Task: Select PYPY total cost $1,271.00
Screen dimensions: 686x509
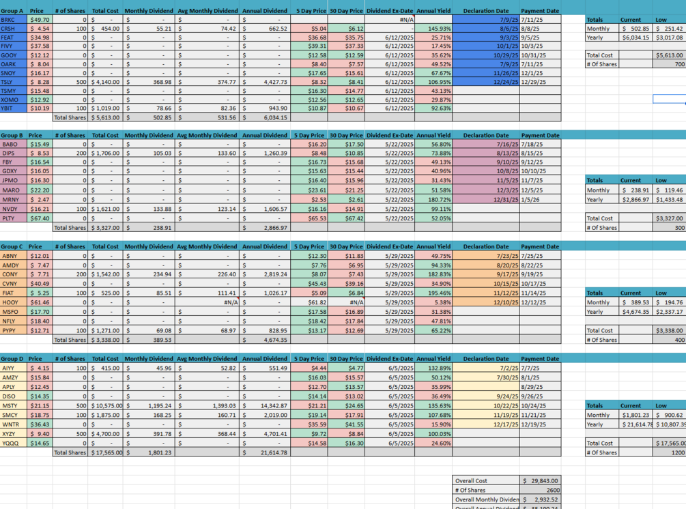Action: 105,331
